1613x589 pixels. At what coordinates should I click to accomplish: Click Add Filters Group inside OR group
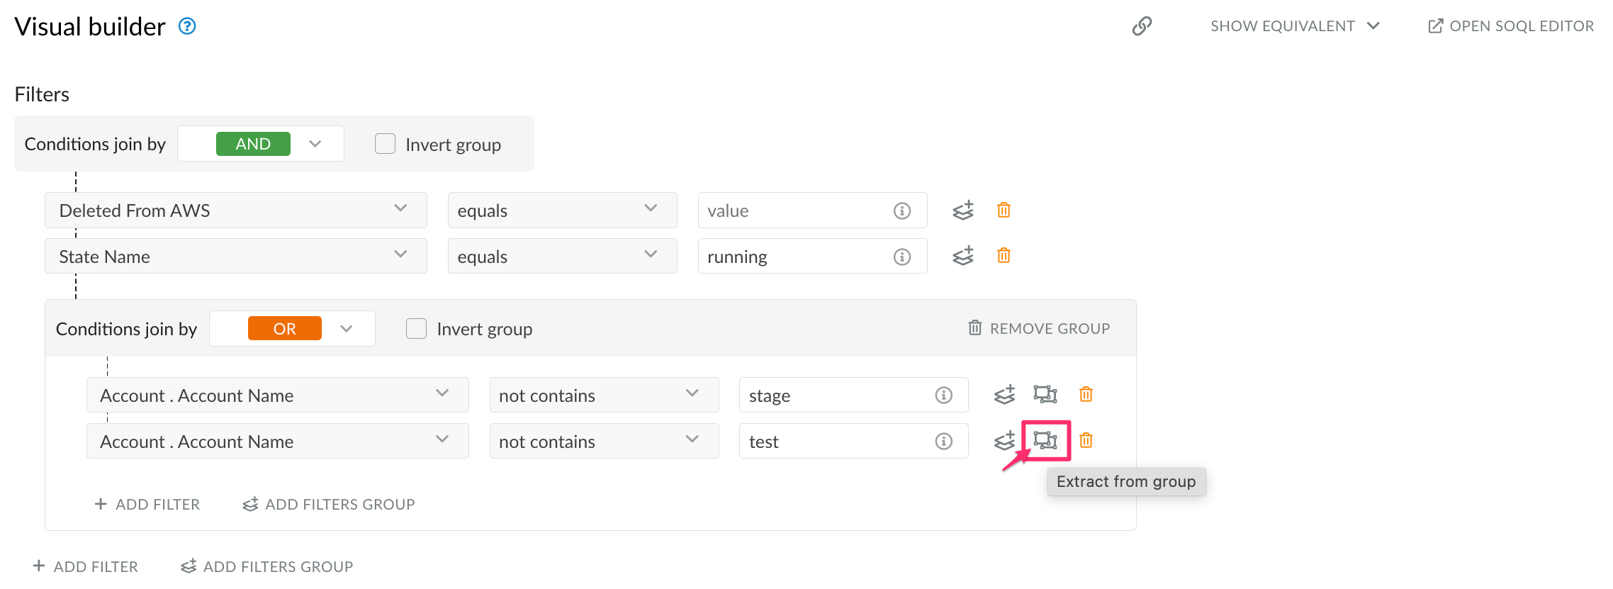(329, 504)
